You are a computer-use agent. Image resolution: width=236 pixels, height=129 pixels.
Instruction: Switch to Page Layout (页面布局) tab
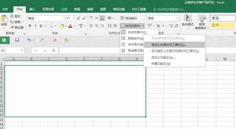point(48,9)
